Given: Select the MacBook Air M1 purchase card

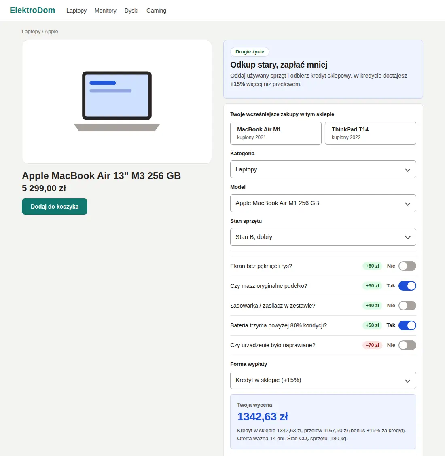Looking at the screenshot, I should pyautogui.click(x=275, y=133).
